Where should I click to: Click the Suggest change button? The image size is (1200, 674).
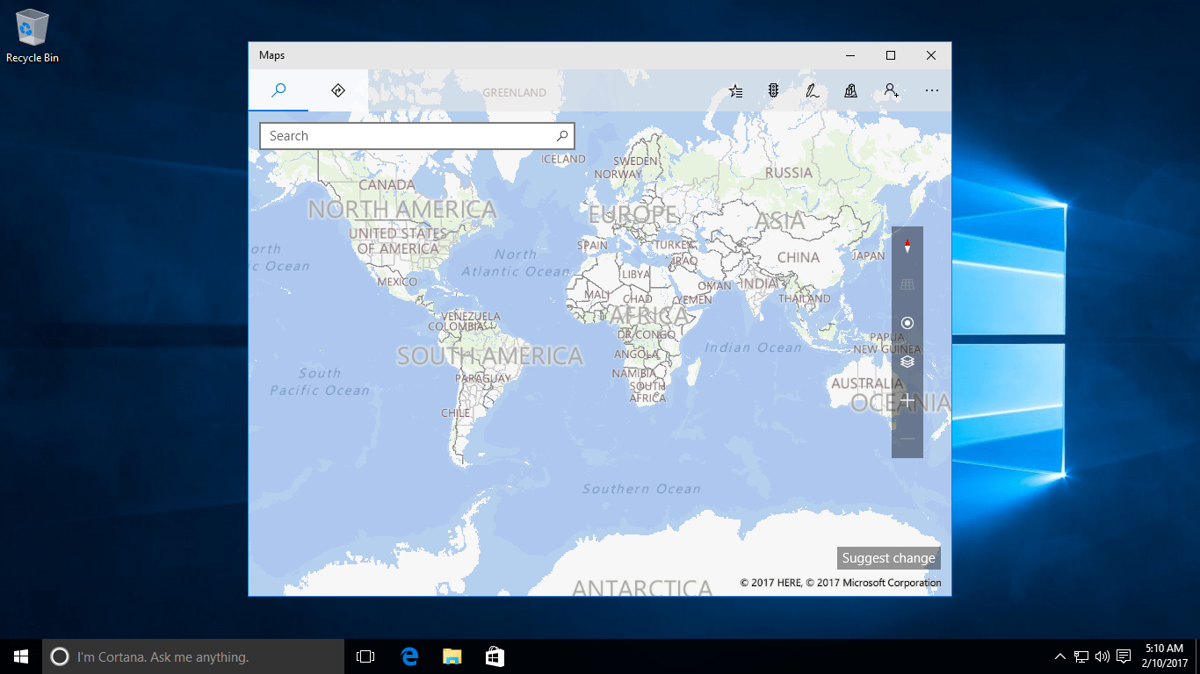888,557
